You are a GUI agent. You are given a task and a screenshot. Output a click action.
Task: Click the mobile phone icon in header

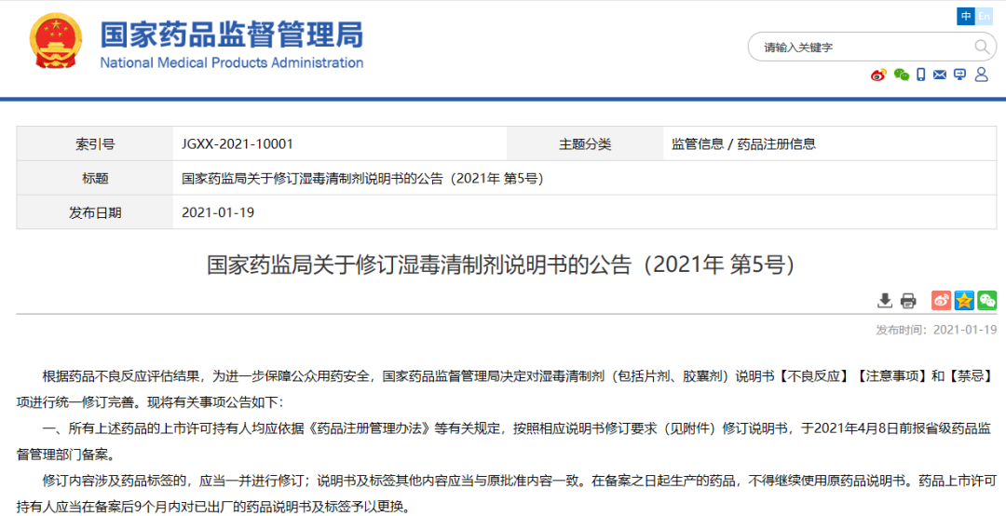[x=920, y=75]
